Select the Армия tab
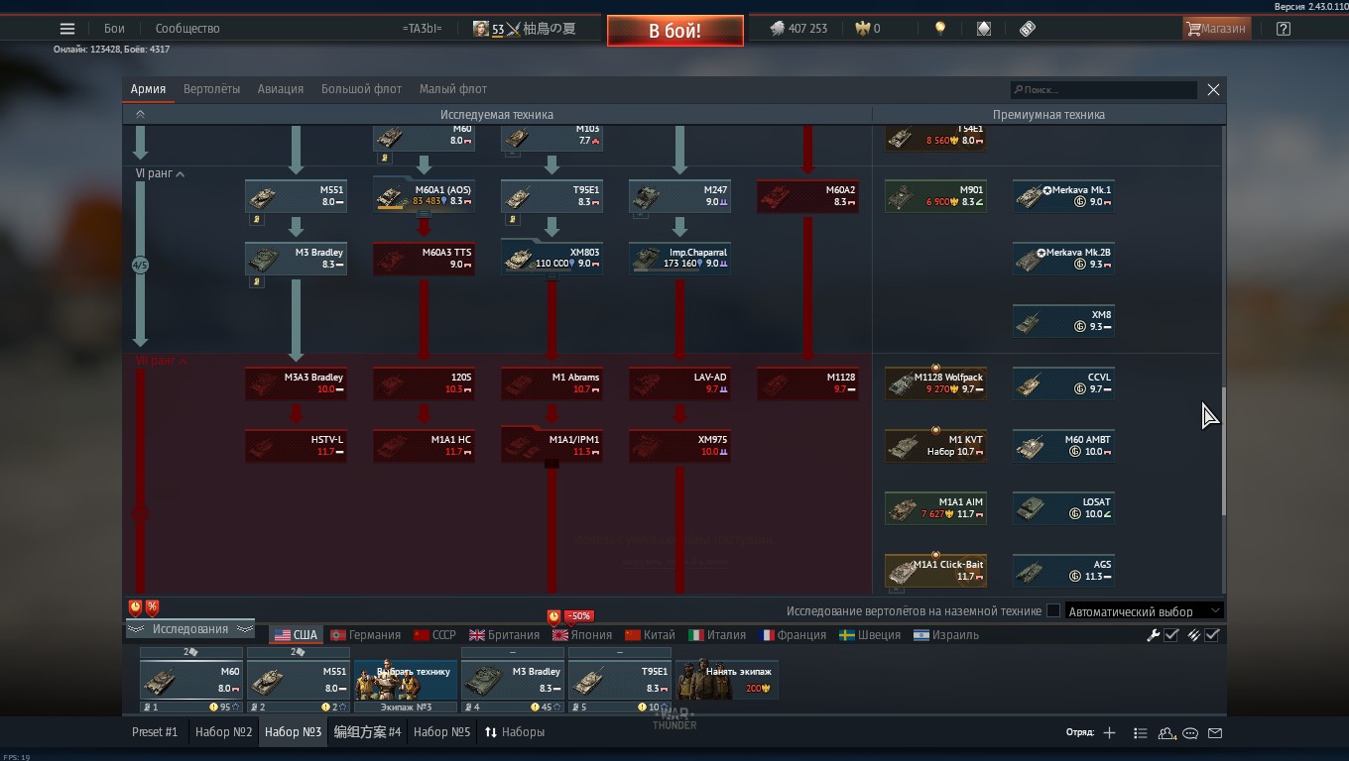The height and width of the screenshot is (761, 1349). click(148, 89)
